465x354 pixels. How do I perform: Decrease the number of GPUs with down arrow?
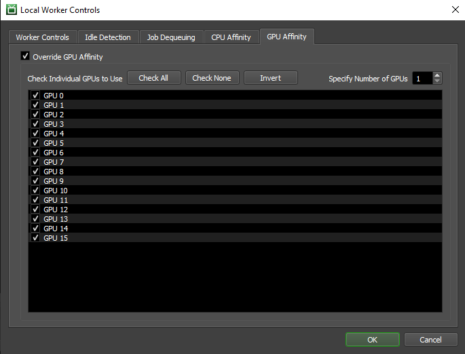click(437, 81)
